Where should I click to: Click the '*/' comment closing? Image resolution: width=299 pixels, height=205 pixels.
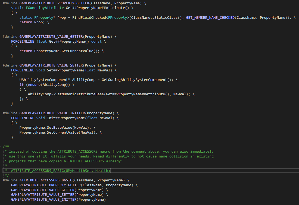click(x=7, y=175)
